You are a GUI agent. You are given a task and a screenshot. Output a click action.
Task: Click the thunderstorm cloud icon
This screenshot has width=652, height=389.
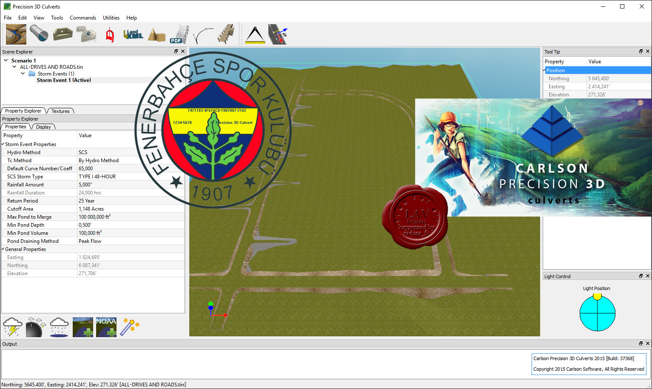pos(12,327)
